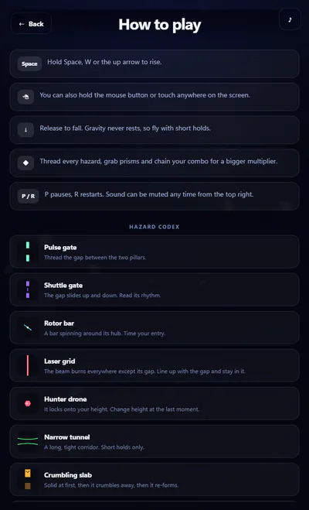Click the How to play heading
The width and height of the screenshot is (309, 510).
pyautogui.click(x=160, y=25)
